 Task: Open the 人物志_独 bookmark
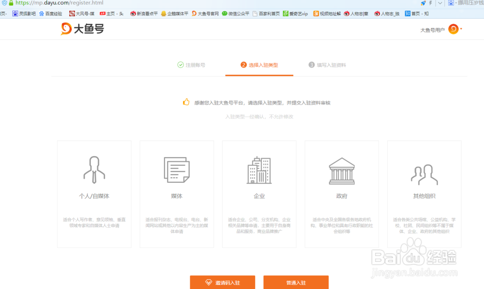(x=387, y=14)
